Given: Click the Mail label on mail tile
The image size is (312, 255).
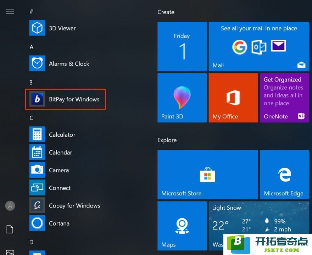Looking at the screenshot, I should click(218, 65).
